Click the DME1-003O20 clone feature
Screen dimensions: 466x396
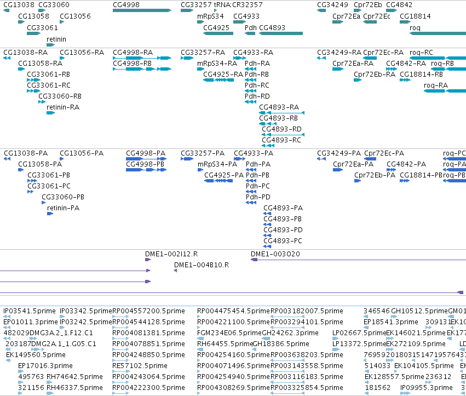(359, 260)
